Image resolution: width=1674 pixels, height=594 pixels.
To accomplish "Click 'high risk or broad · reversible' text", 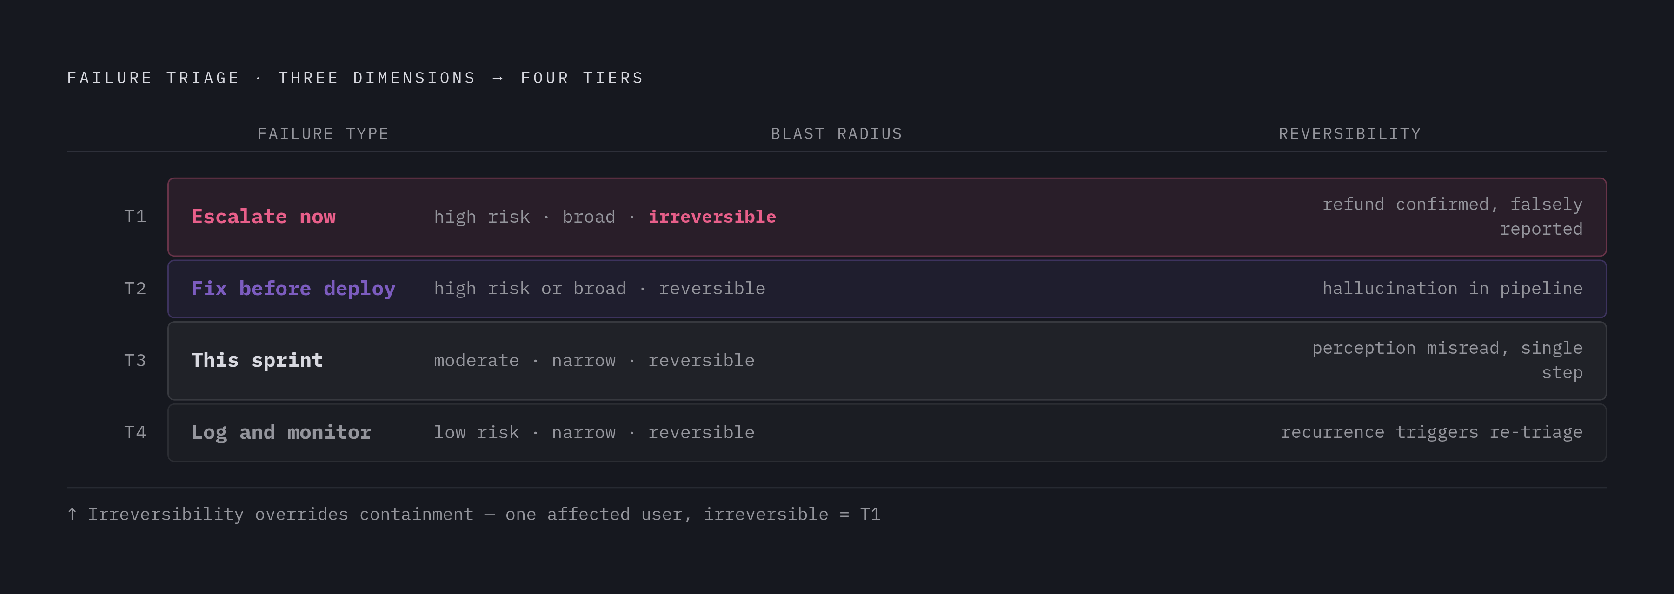I will coord(599,289).
